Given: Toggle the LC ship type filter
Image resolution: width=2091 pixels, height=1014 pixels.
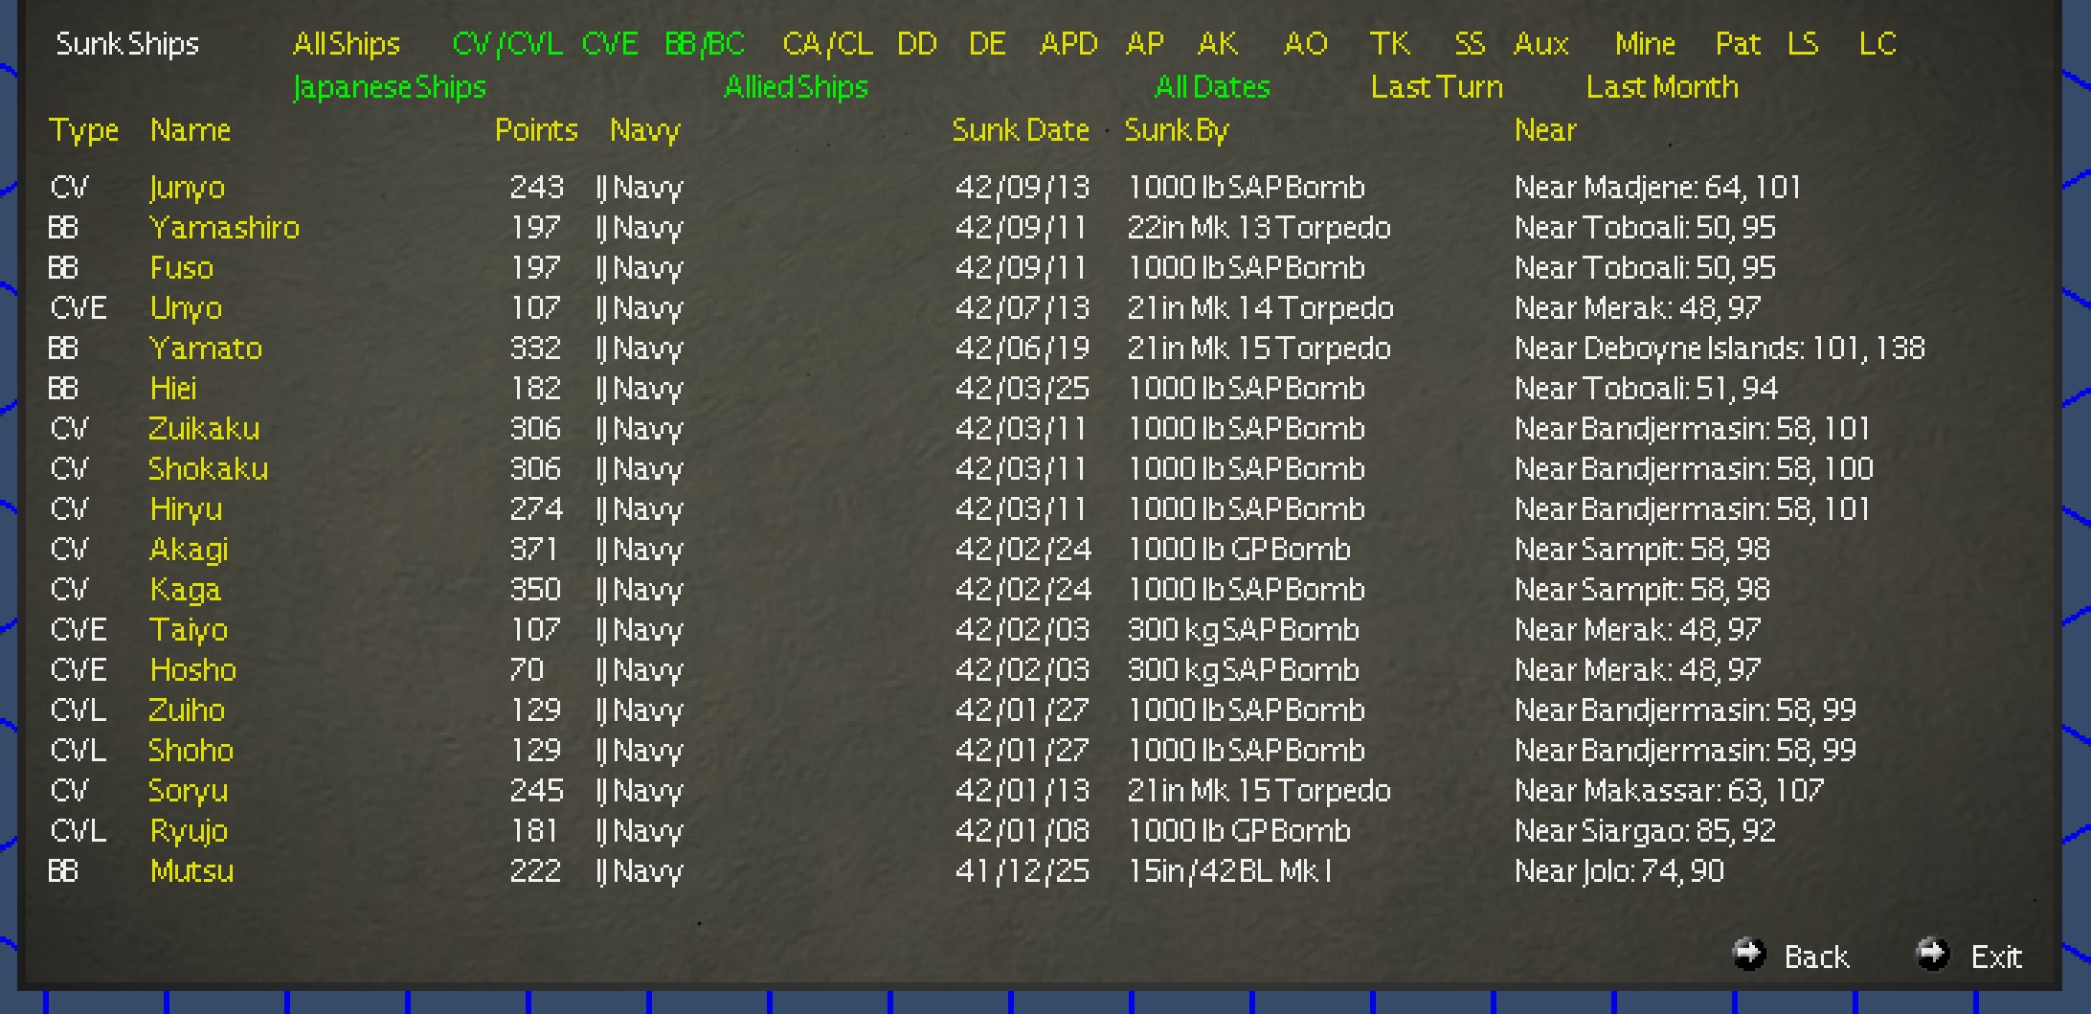Looking at the screenshot, I should [x=1877, y=43].
